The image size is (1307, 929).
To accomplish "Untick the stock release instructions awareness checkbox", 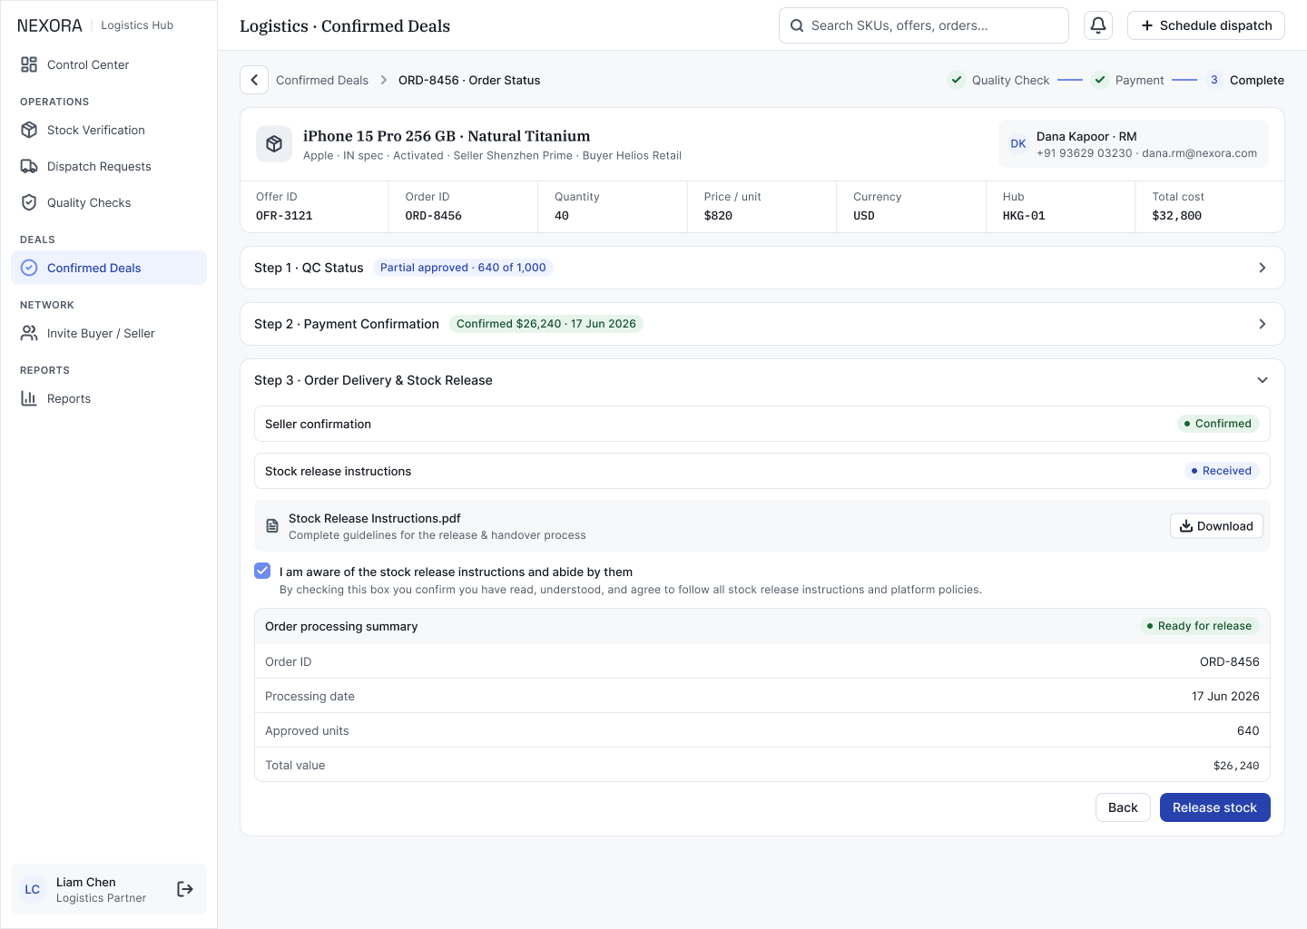I will [262, 571].
